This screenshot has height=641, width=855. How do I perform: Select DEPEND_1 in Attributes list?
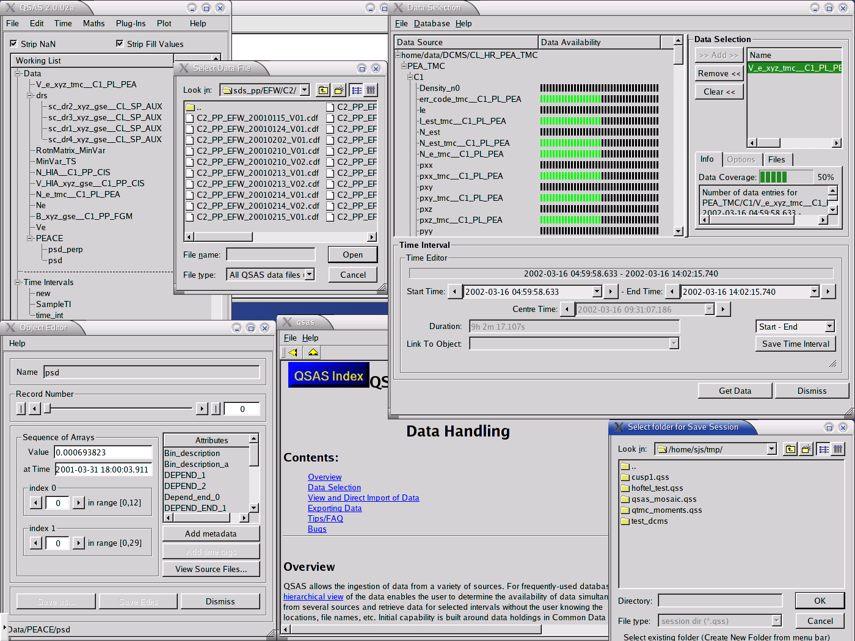click(x=185, y=475)
